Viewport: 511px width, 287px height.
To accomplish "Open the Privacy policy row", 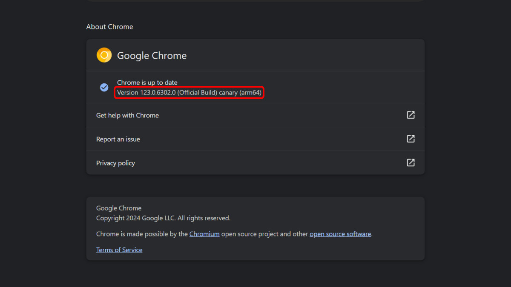I will click(x=255, y=163).
